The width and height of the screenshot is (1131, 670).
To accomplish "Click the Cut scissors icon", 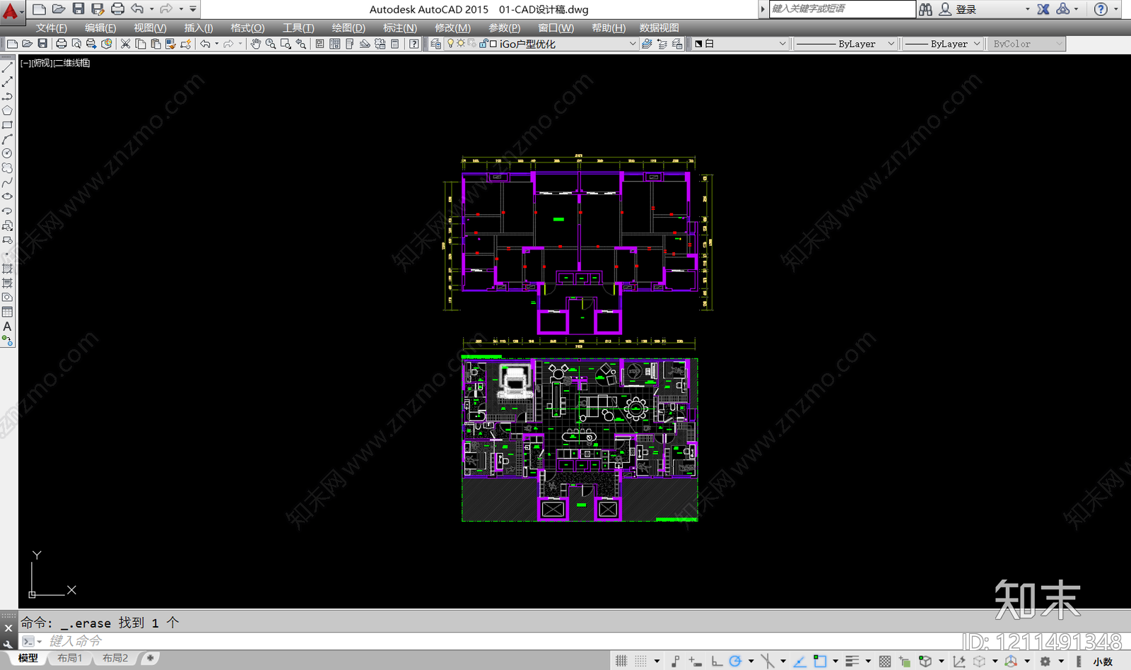I will pos(125,44).
